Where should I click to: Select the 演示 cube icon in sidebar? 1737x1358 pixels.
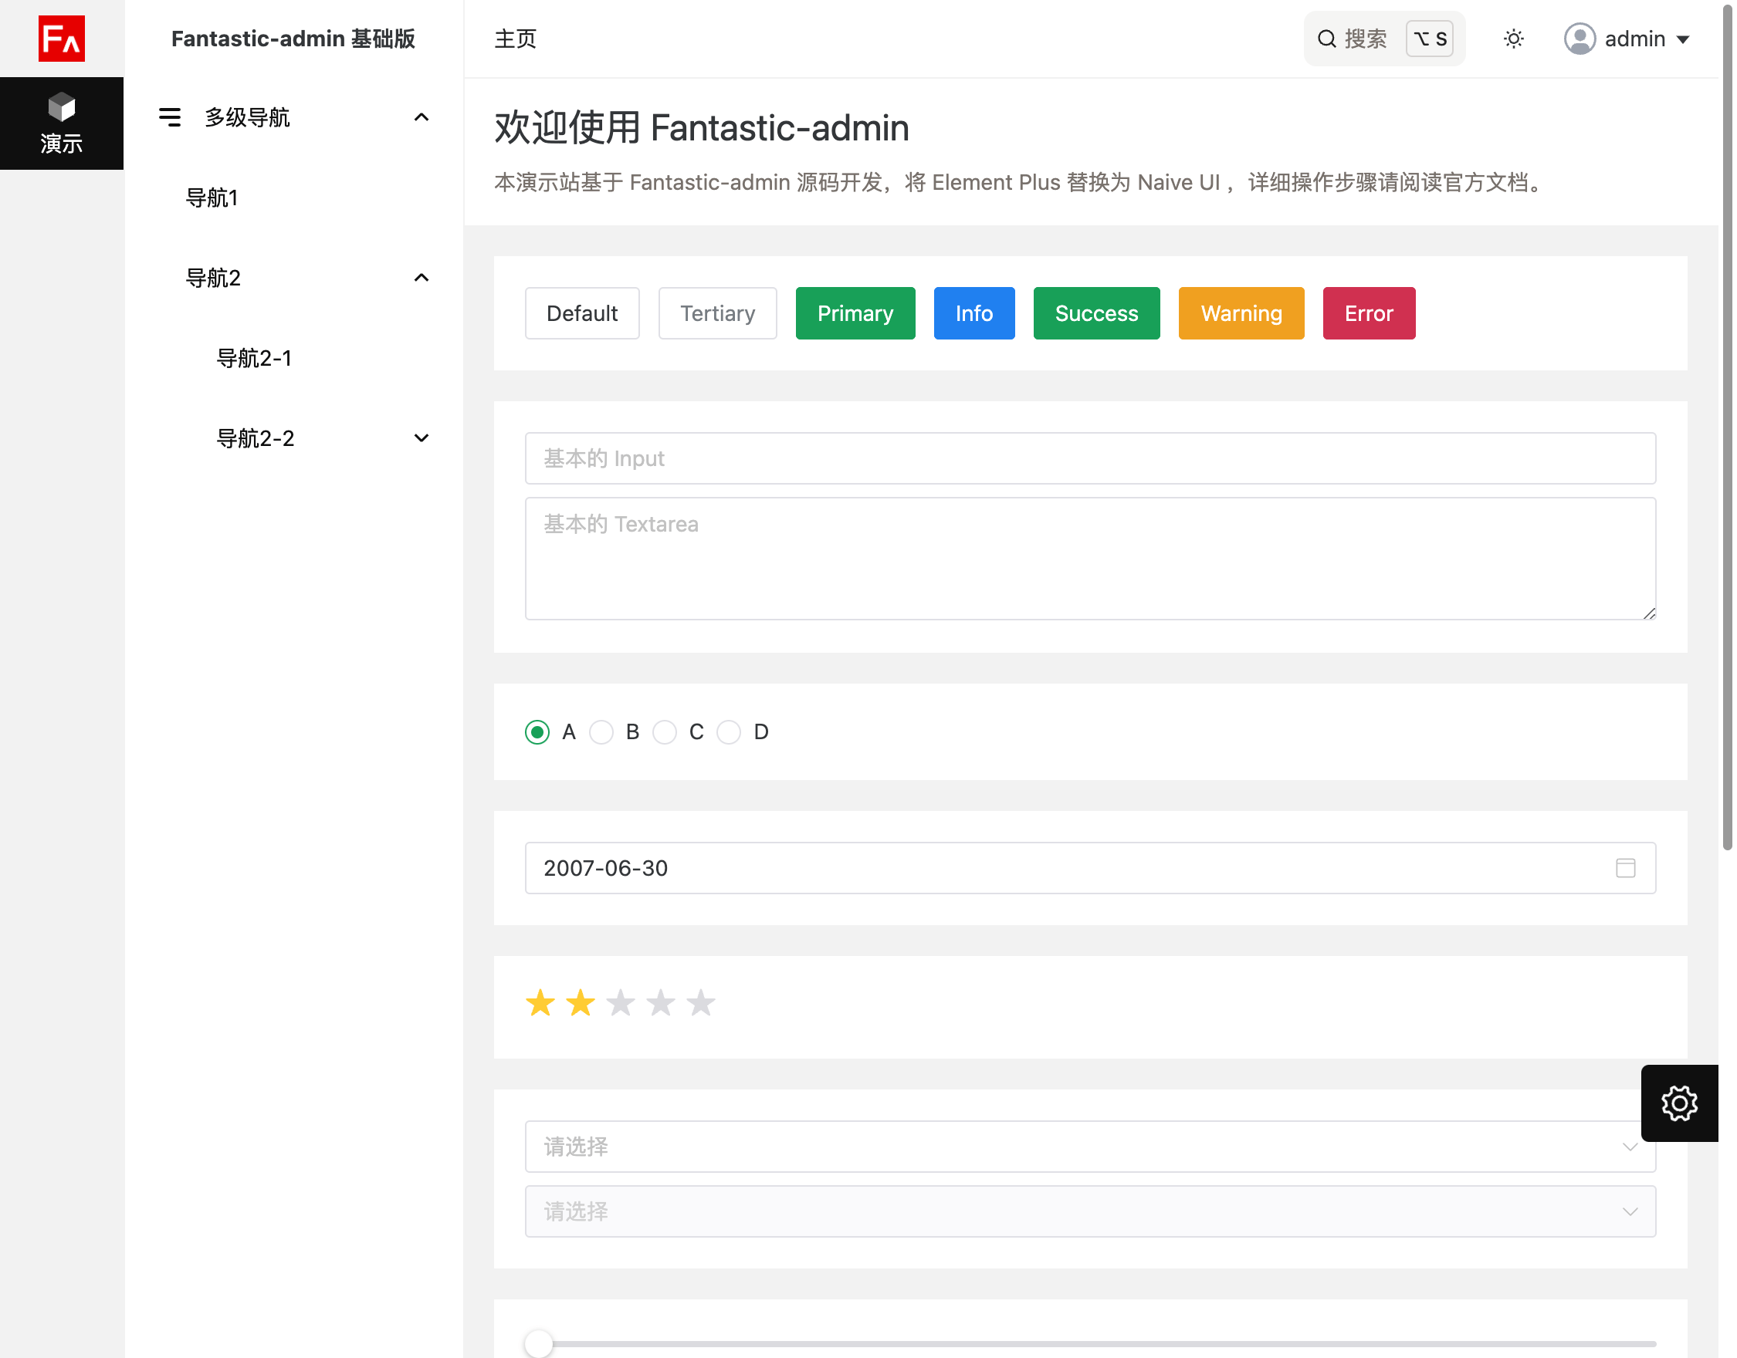click(61, 106)
